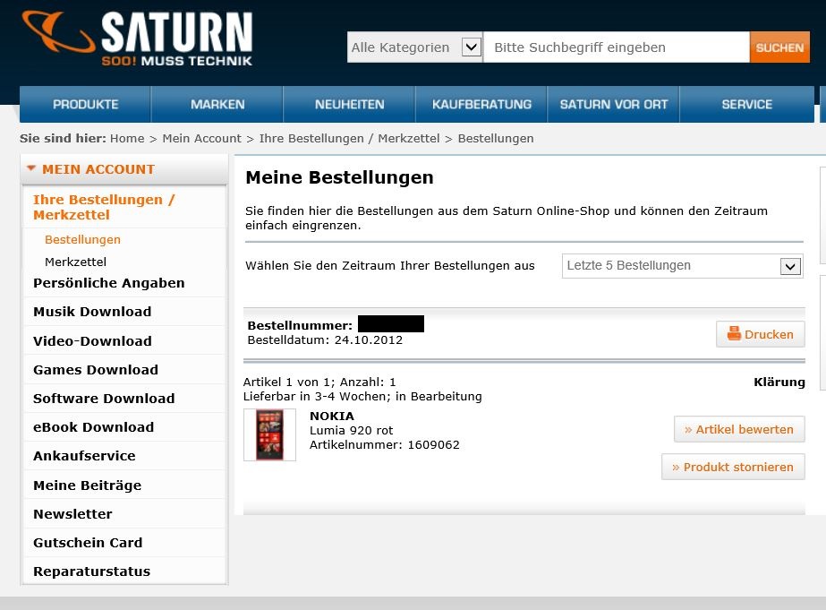Open the NEUHEITEN menu
The width and height of the screenshot is (826, 610).
coord(350,105)
